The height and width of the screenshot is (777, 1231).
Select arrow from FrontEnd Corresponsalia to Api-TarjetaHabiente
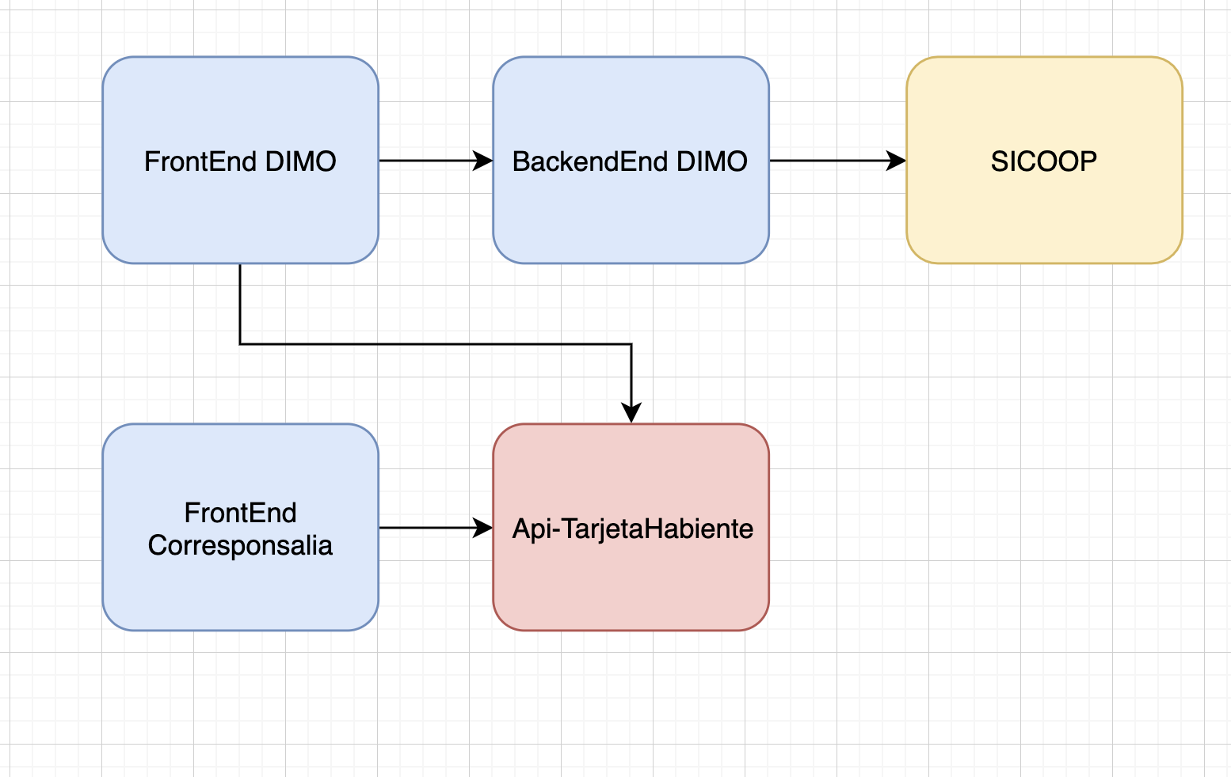pos(436,528)
